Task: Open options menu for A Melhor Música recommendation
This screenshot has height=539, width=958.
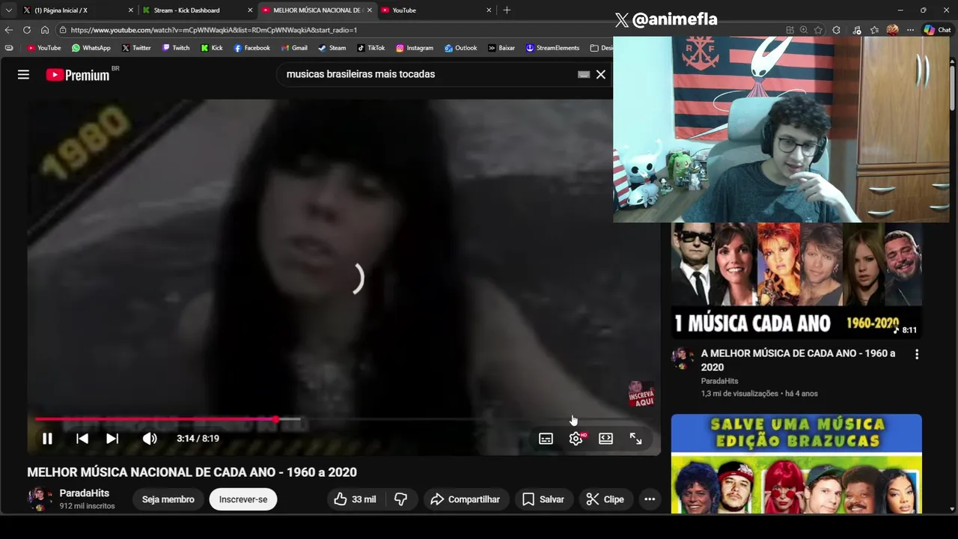Action: point(917,354)
